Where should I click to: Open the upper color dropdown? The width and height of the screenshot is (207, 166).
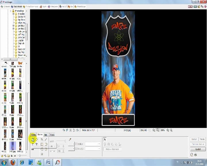[x=71, y=144]
